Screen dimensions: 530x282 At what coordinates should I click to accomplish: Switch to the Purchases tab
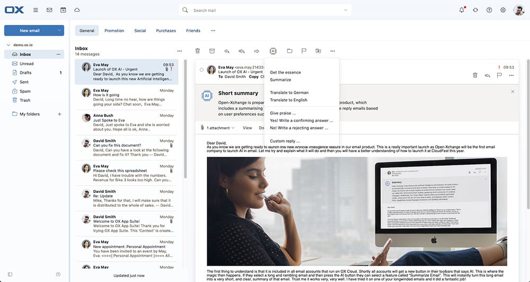click(x=166, y=30)
